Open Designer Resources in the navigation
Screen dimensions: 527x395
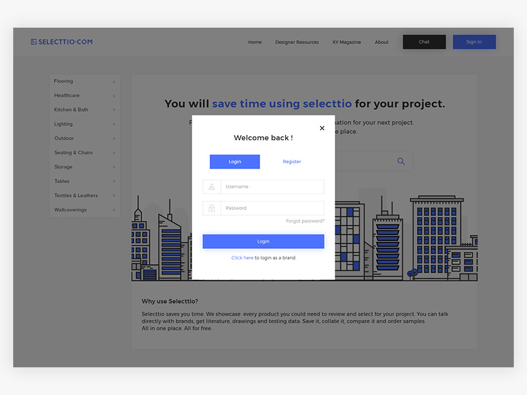[x=296, y=41]
